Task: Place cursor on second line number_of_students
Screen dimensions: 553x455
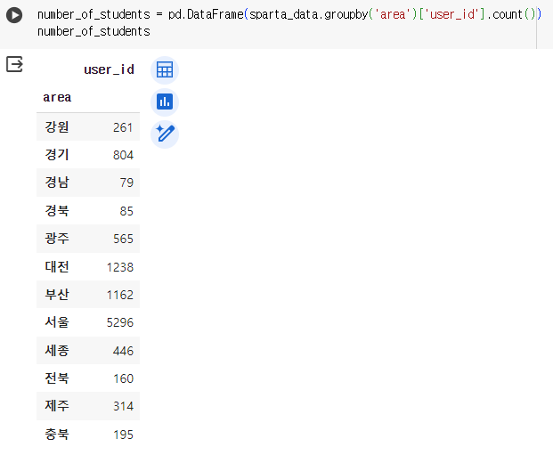Action: 94,31
